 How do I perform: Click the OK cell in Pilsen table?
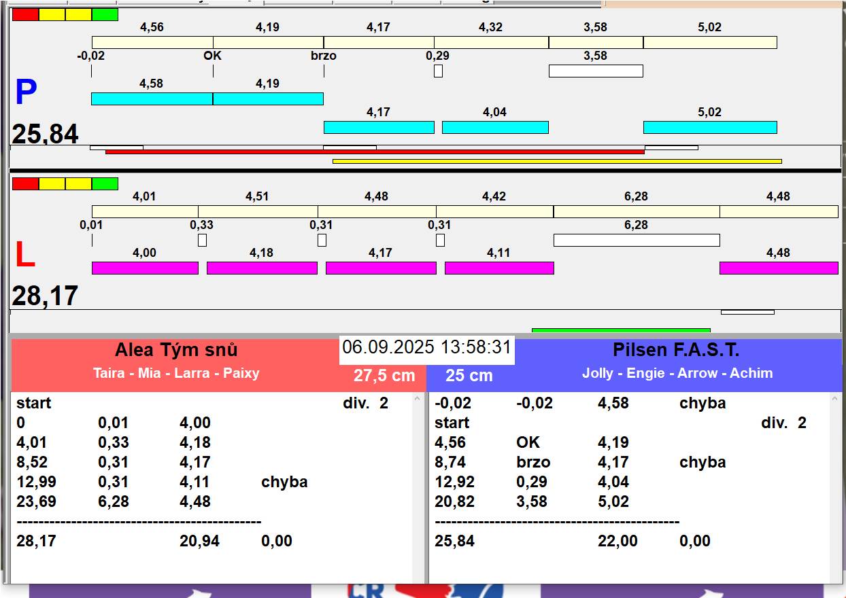(528, 442)
